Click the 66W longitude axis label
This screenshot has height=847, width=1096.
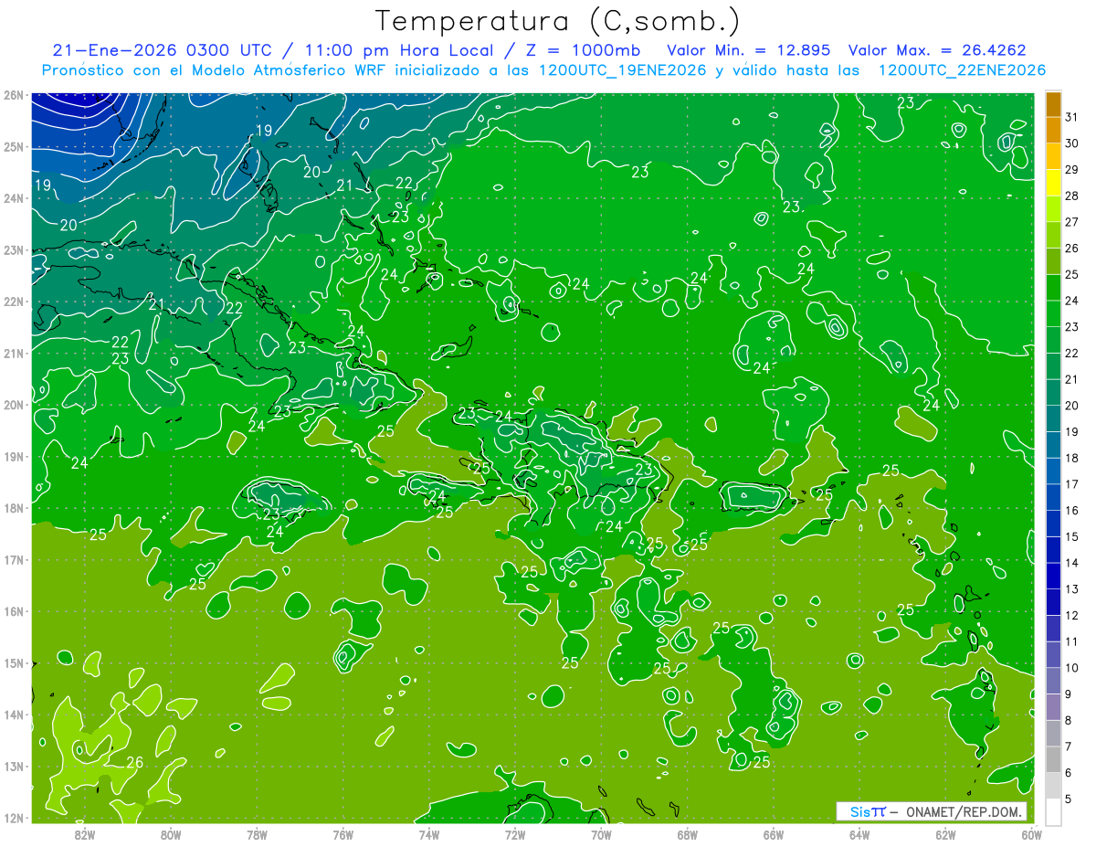(774, 833)
